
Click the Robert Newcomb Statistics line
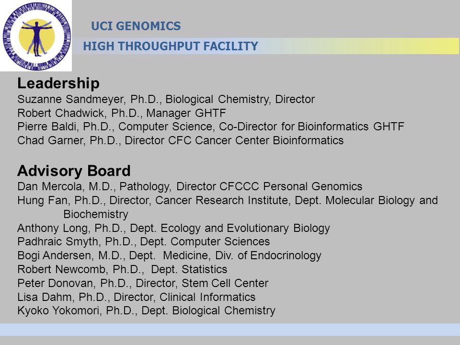point(122,269)
